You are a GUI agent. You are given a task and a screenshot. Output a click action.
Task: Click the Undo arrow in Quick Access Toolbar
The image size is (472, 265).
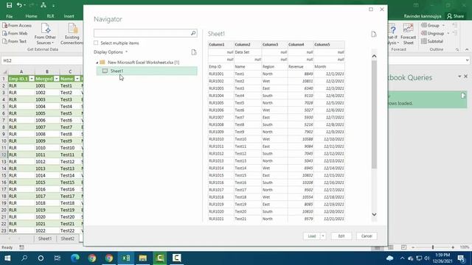tap(19, 5)
